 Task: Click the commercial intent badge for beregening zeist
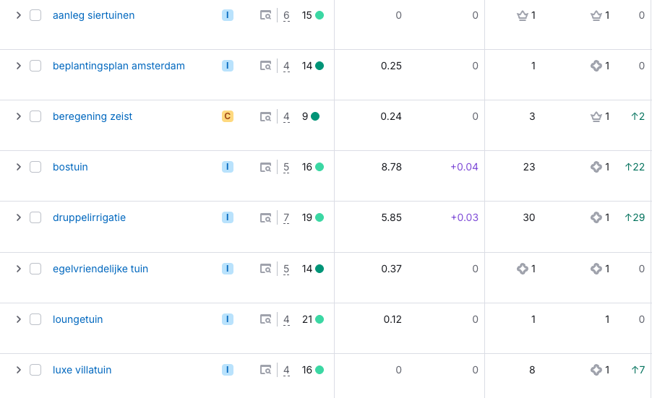pos(228,116)
